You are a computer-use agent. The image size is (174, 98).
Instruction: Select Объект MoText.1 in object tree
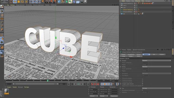128,10
